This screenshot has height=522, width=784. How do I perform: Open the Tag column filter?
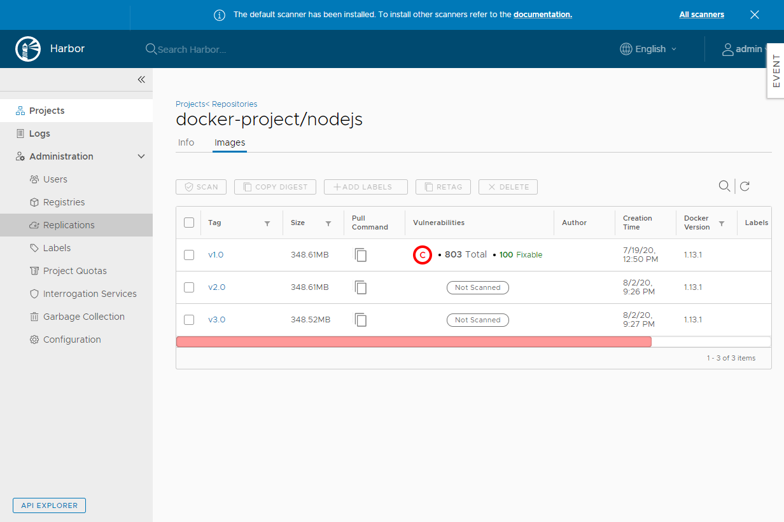(x=267, y=224)
